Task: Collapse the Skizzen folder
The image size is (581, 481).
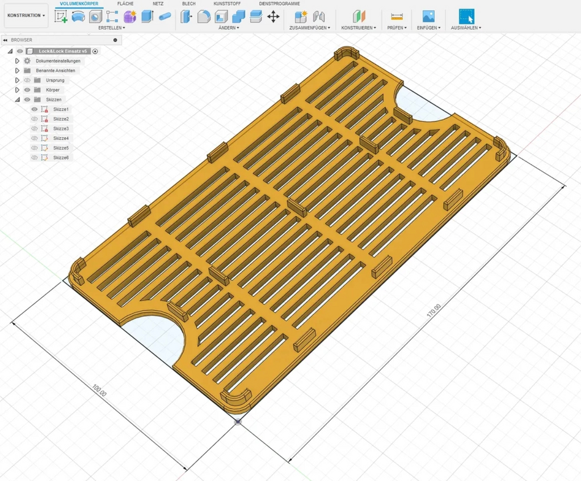Action: 17,100
